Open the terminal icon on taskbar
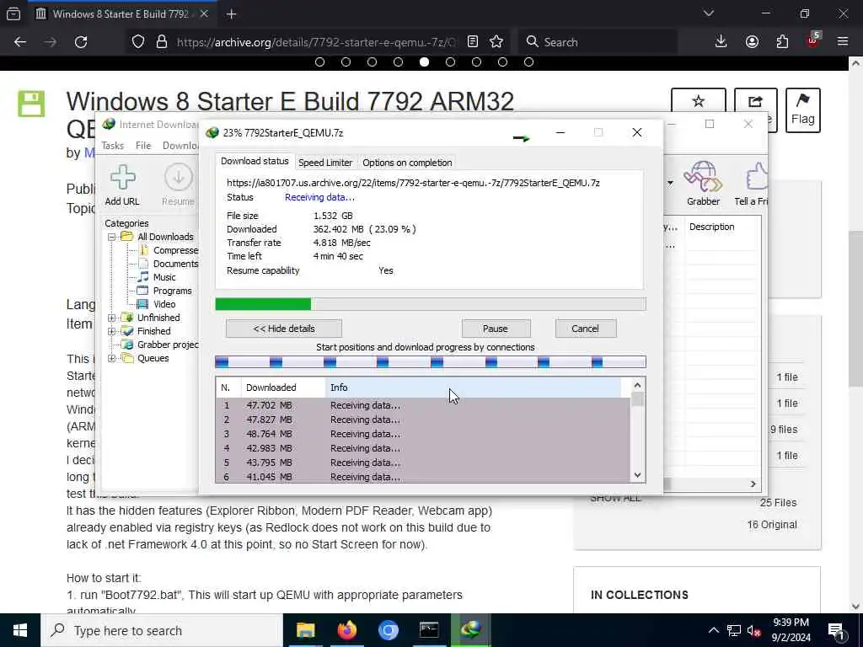 point(429,630)
